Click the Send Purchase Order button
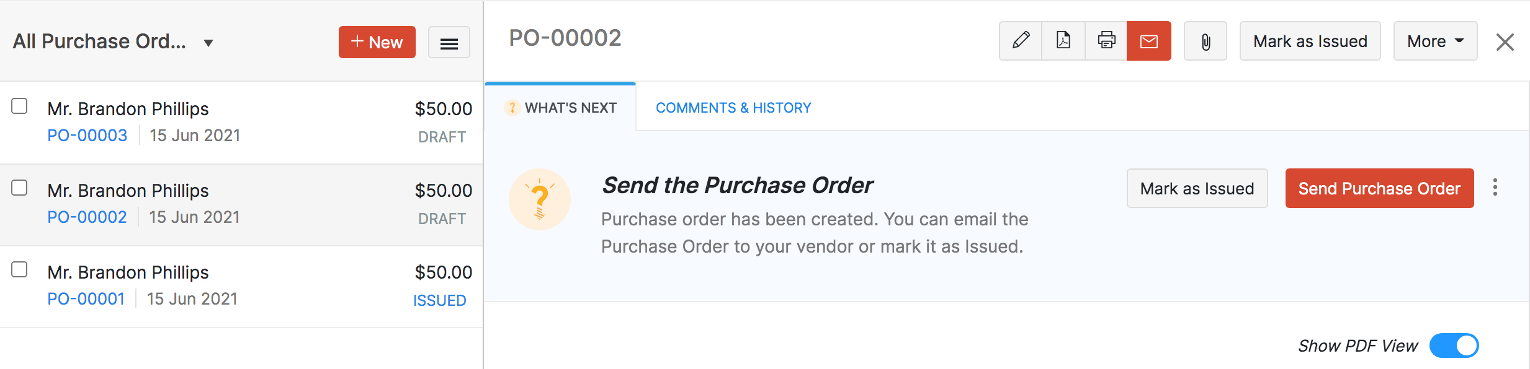1530x369 pixels. [x=1379, y=188]
